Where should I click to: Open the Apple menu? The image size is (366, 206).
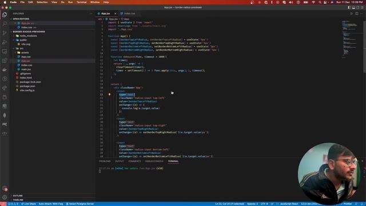click(5, 2)
